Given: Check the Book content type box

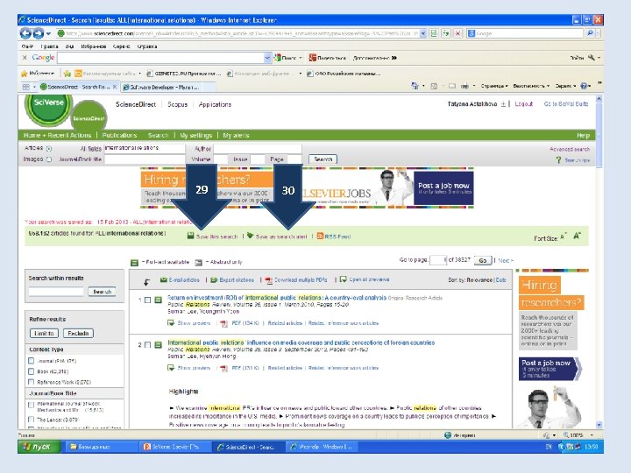Looking at the screenshot, I should pyautogui.click(x=31, y=371).
